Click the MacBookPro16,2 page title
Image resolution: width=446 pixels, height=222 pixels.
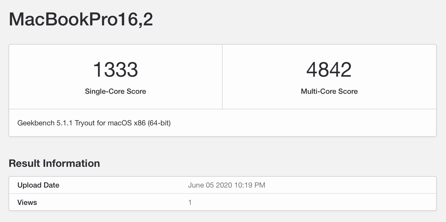coord(81,19)
